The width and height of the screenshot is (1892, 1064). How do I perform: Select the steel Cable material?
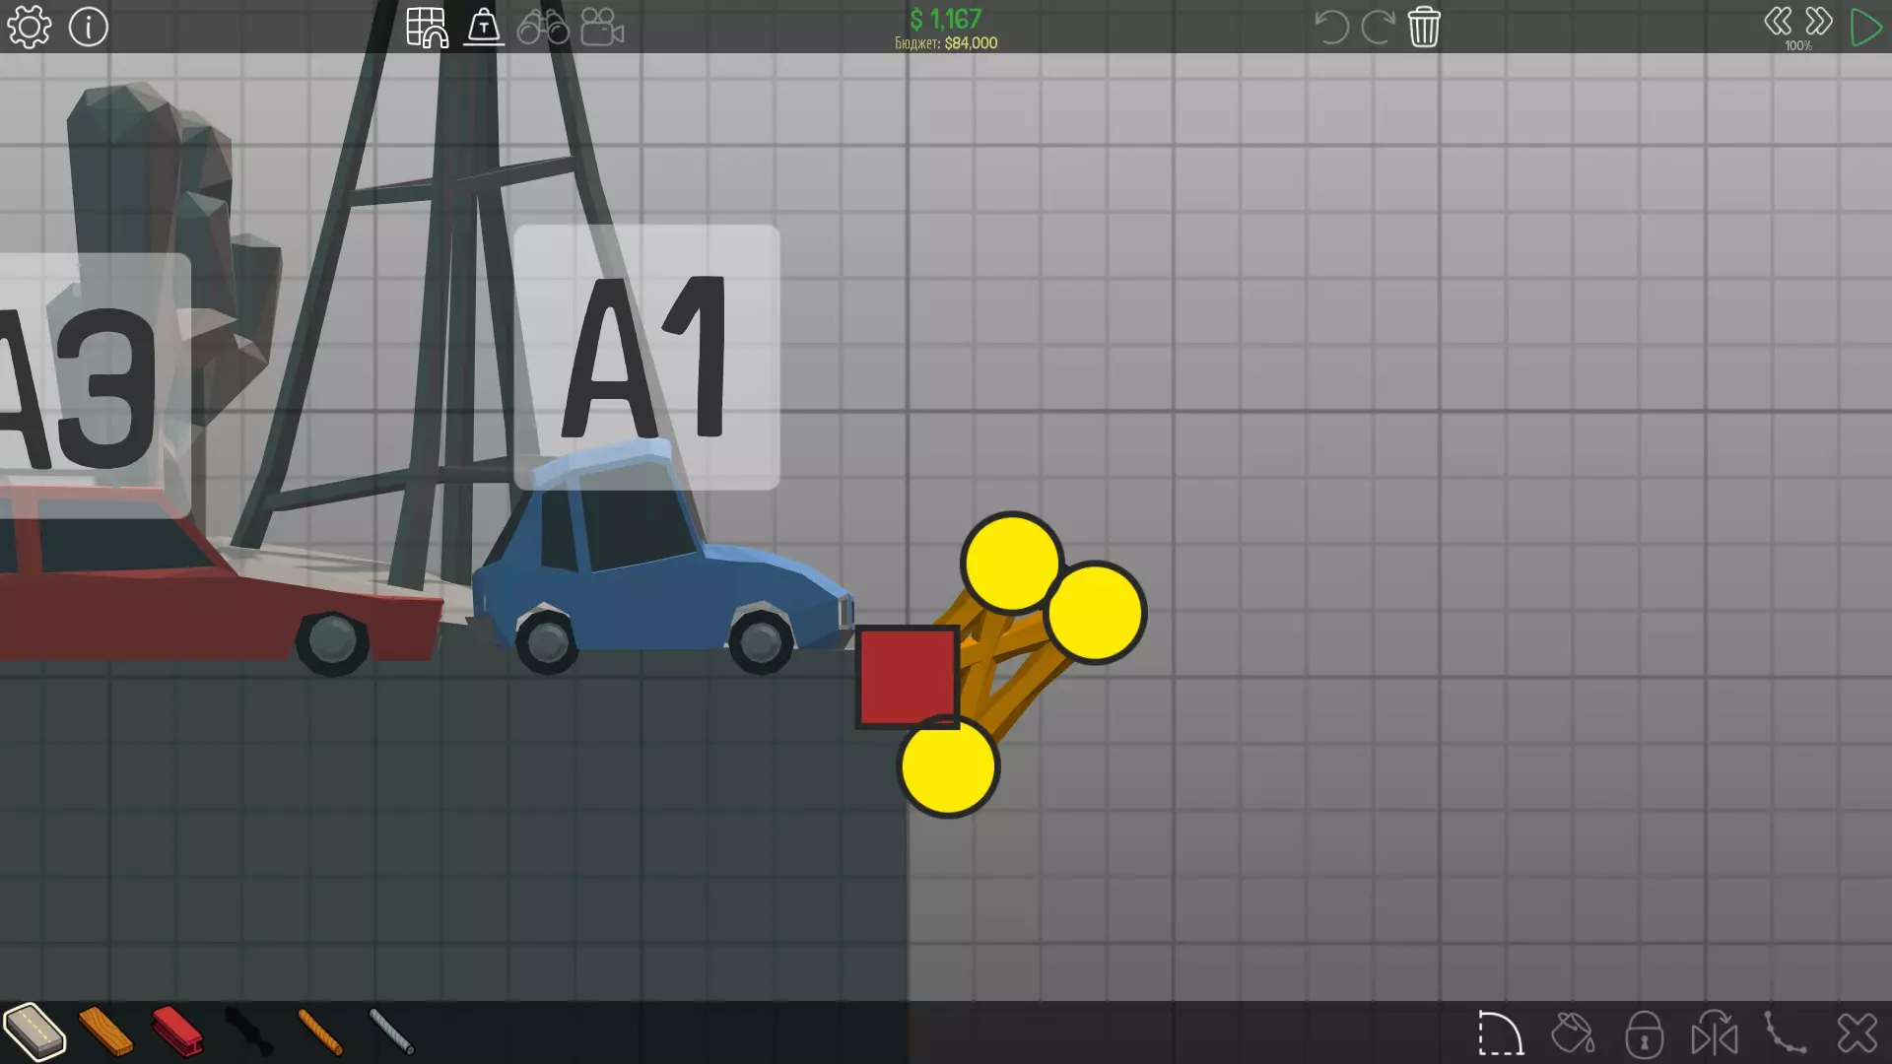[x=392, y=1031]
